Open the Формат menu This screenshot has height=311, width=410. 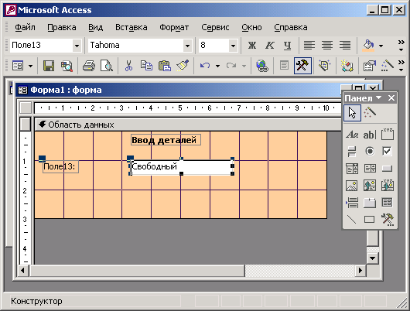[x=174, y=28]
